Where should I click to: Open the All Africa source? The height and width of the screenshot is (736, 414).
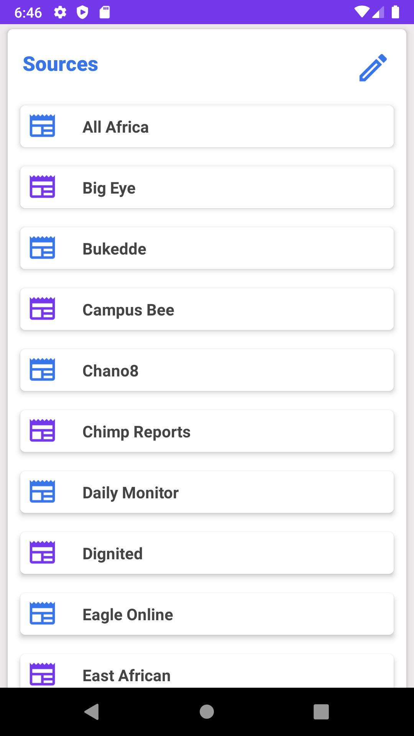(x=207, y=127)
